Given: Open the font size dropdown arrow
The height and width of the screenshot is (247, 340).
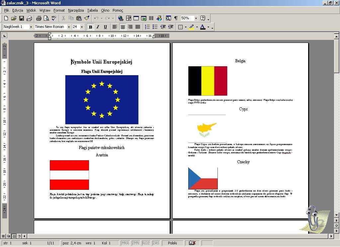Looking at the screenshot, I should pyautogui.click(x=82, y=27).
